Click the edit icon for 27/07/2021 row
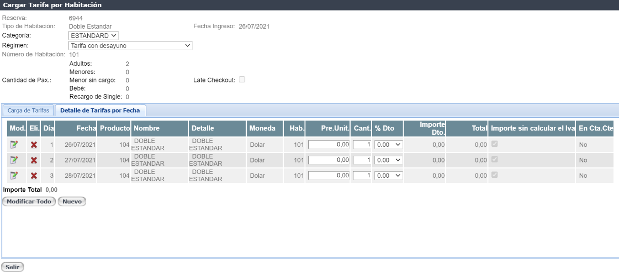Viewport: 619px width, 274px height. pos(14,160)
